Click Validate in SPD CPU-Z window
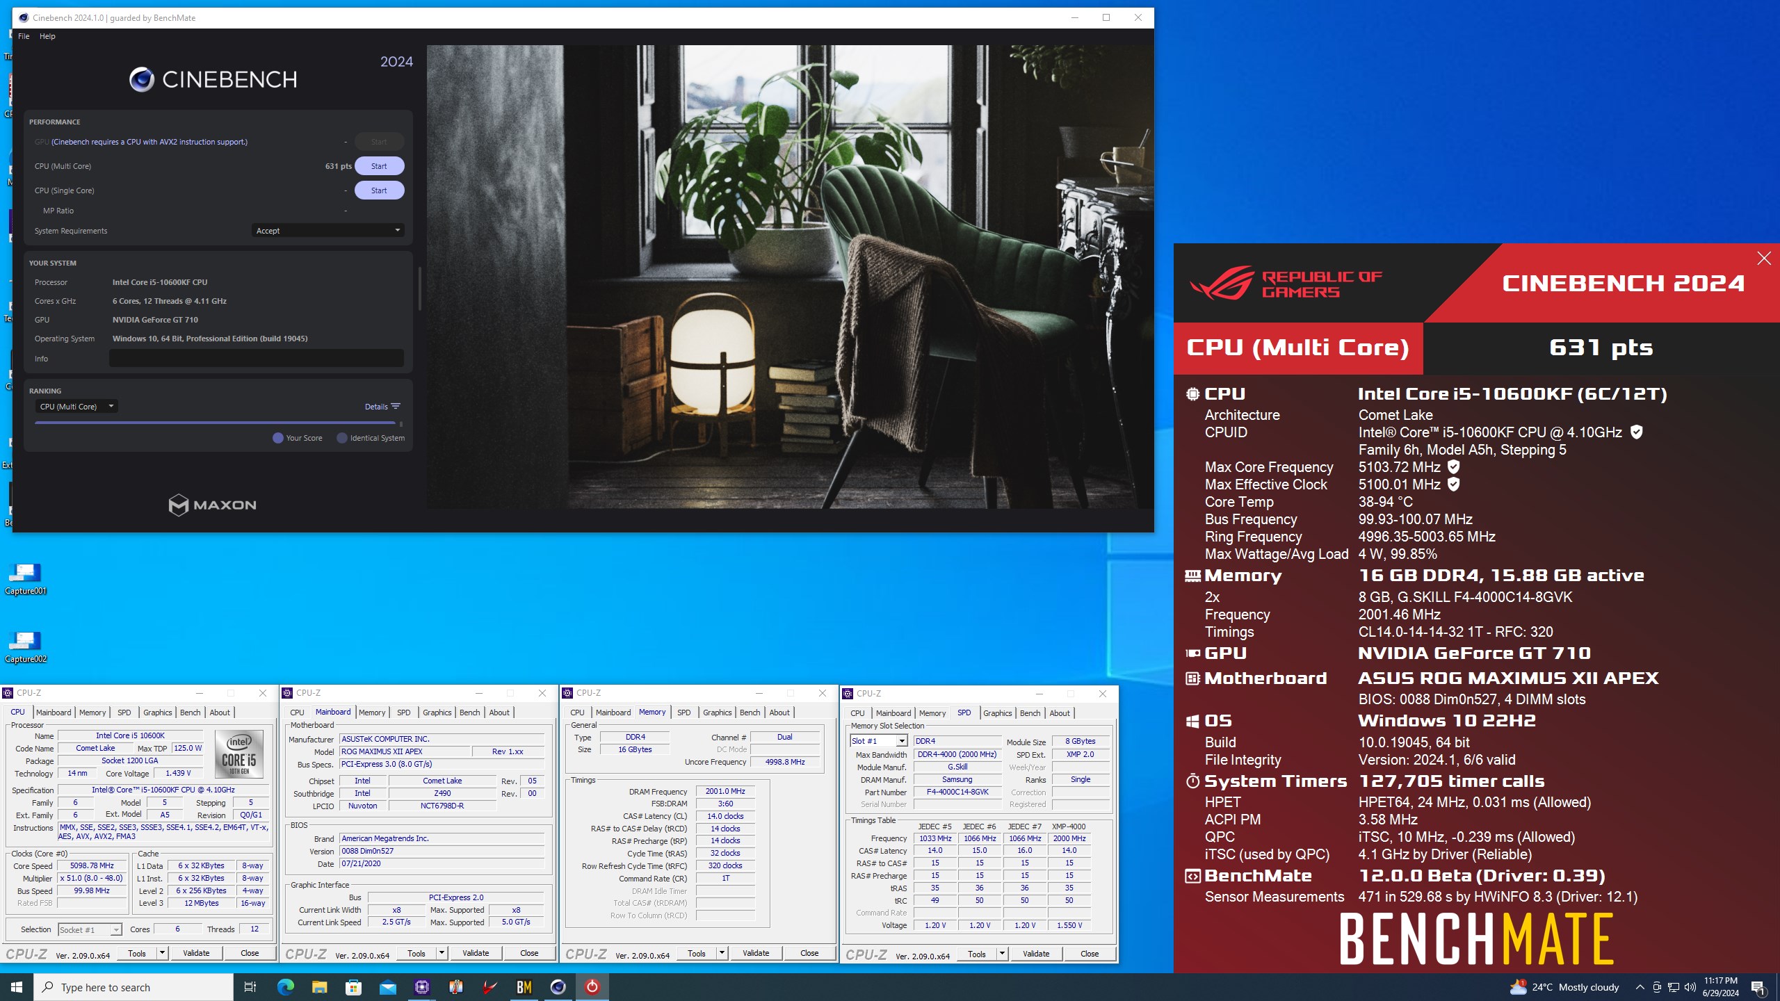 tap(1036, 954)
